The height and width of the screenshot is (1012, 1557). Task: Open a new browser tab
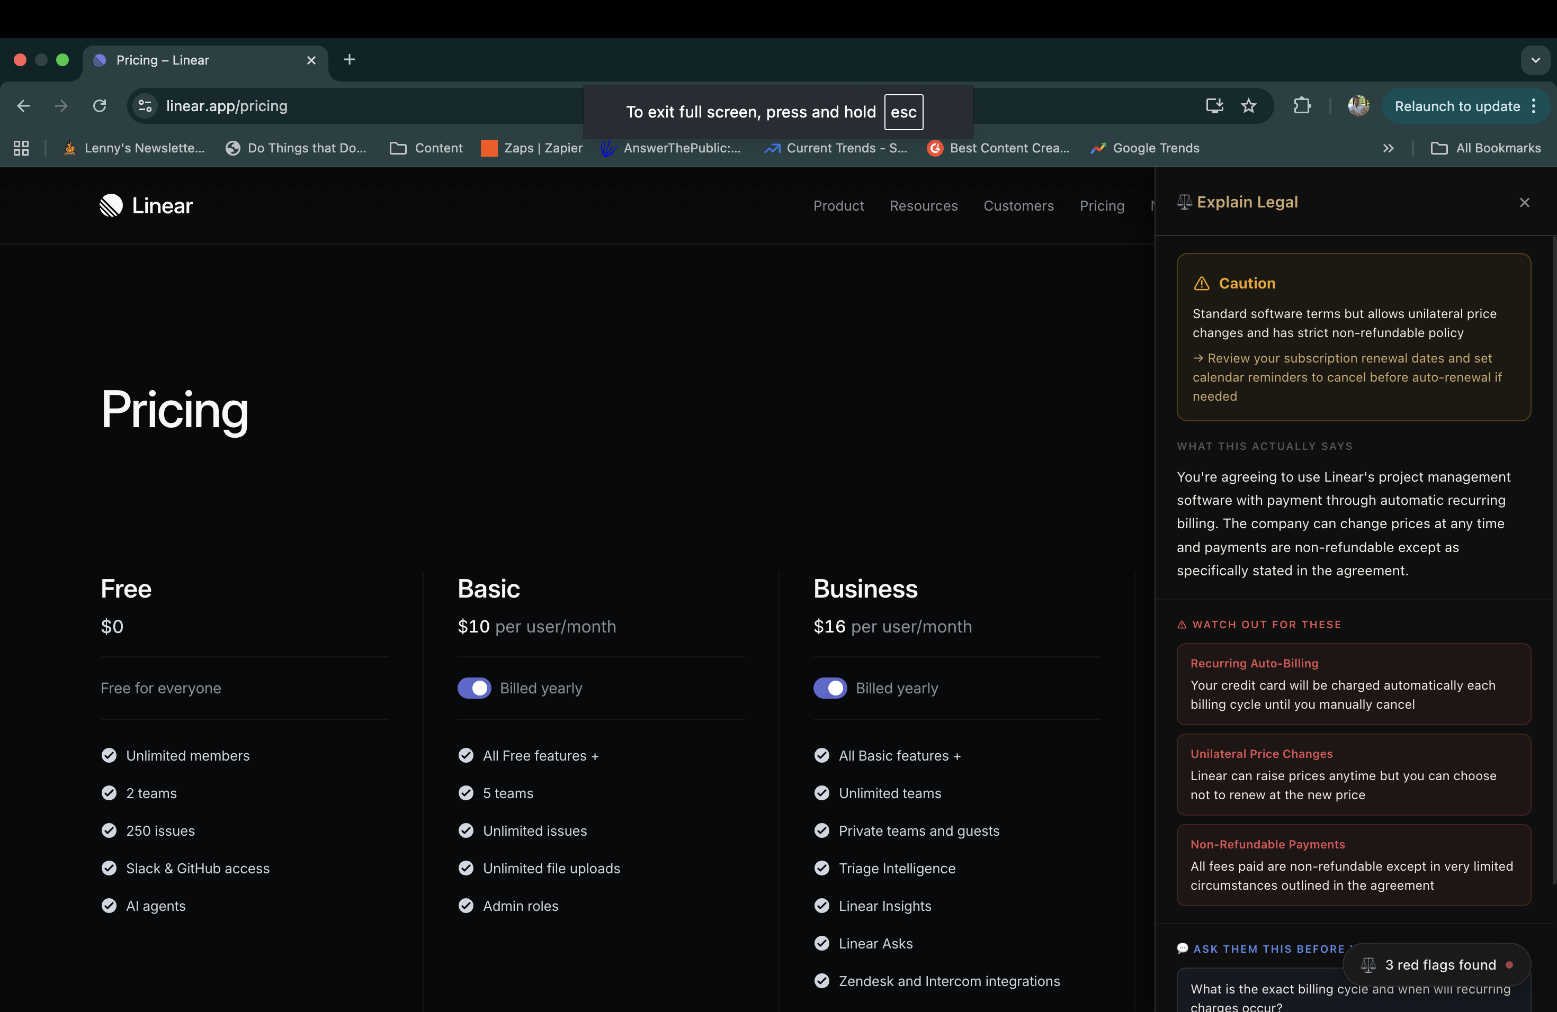(x=350, y=59)
